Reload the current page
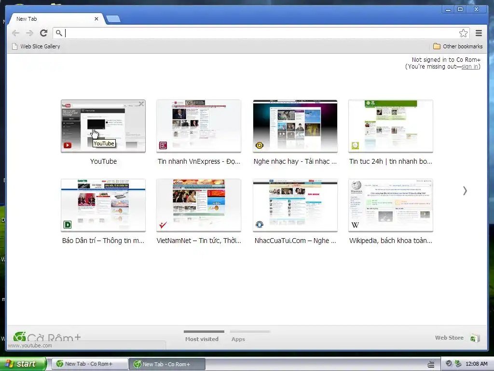Screen dimensions: 494x371 tap(44, 33)
